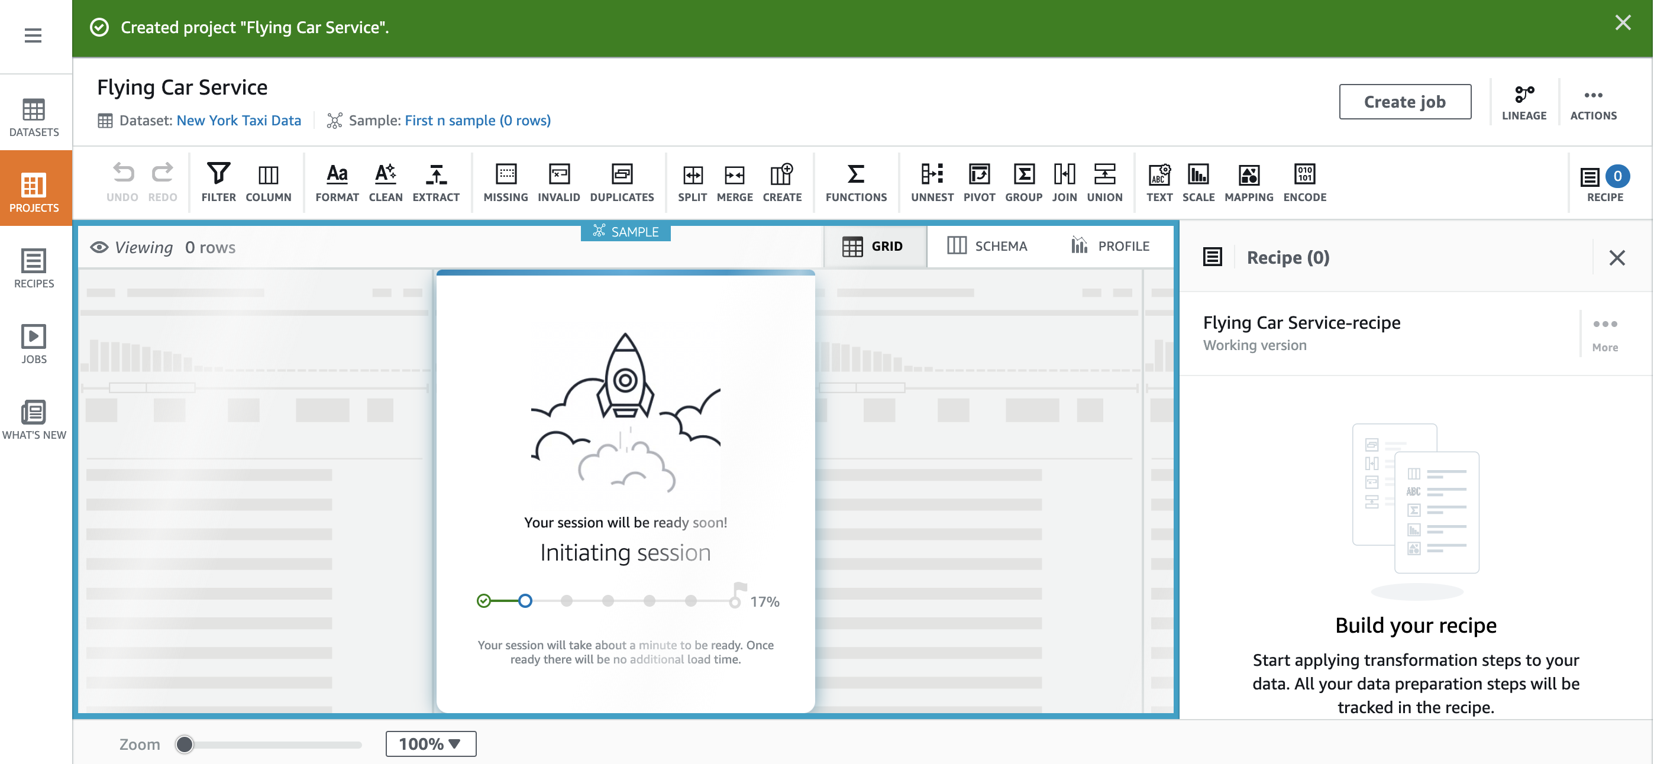Select the Text tool
This screenshot has height=764, width=1654.
[1159, 182]
